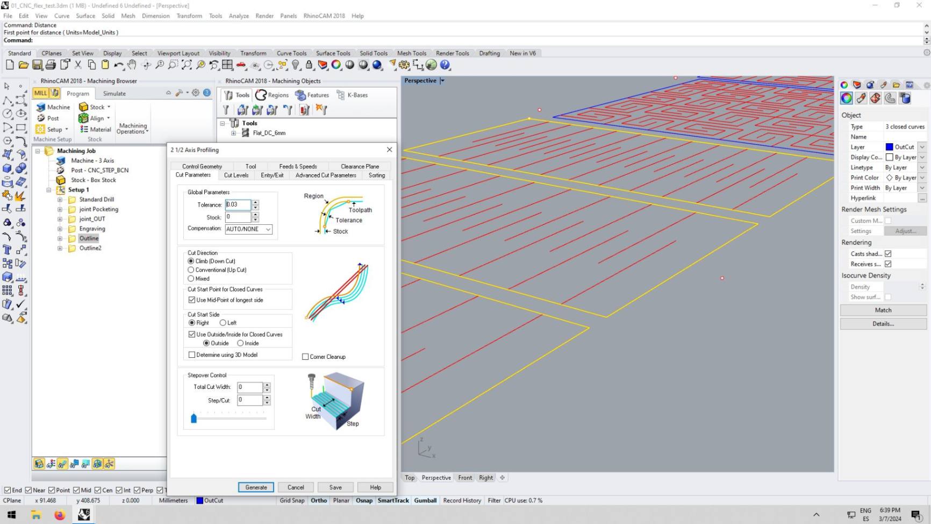This screenshot has height=524, width=931.
Task: Select Left cut start side
Action: 223,323
